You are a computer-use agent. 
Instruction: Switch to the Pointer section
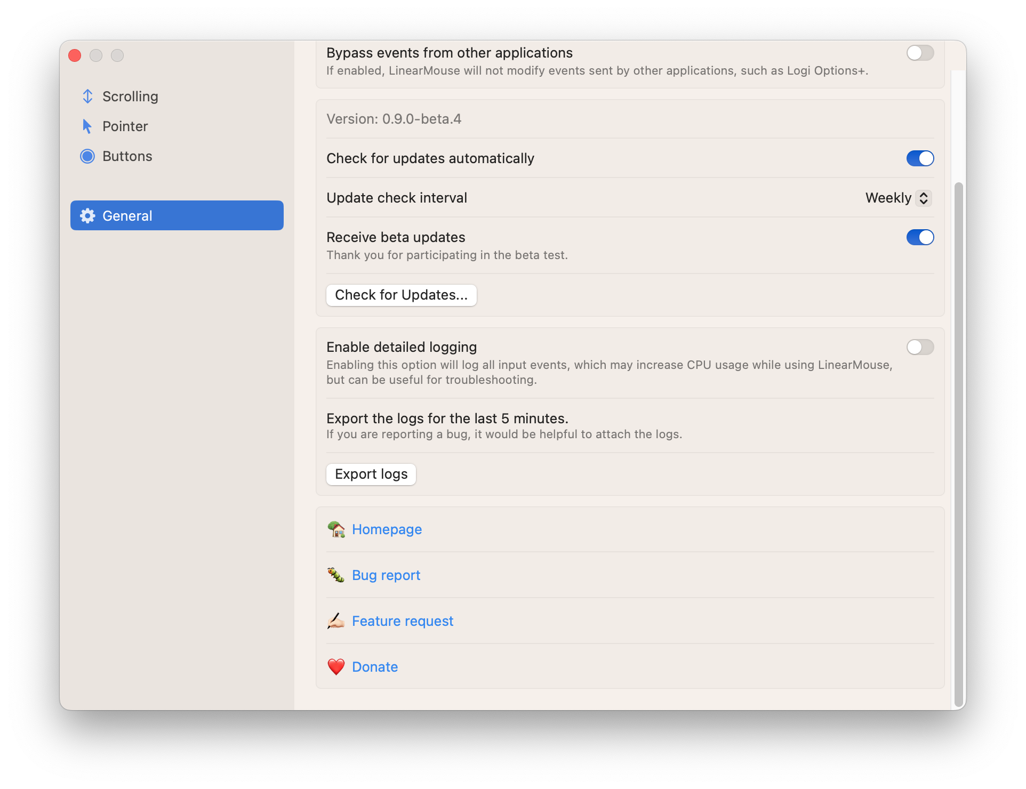pyautogui.click(x=125, y=126)
